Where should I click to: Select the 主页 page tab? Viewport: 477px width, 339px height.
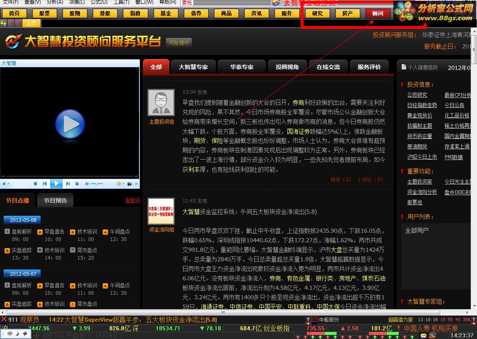point(31,23)
